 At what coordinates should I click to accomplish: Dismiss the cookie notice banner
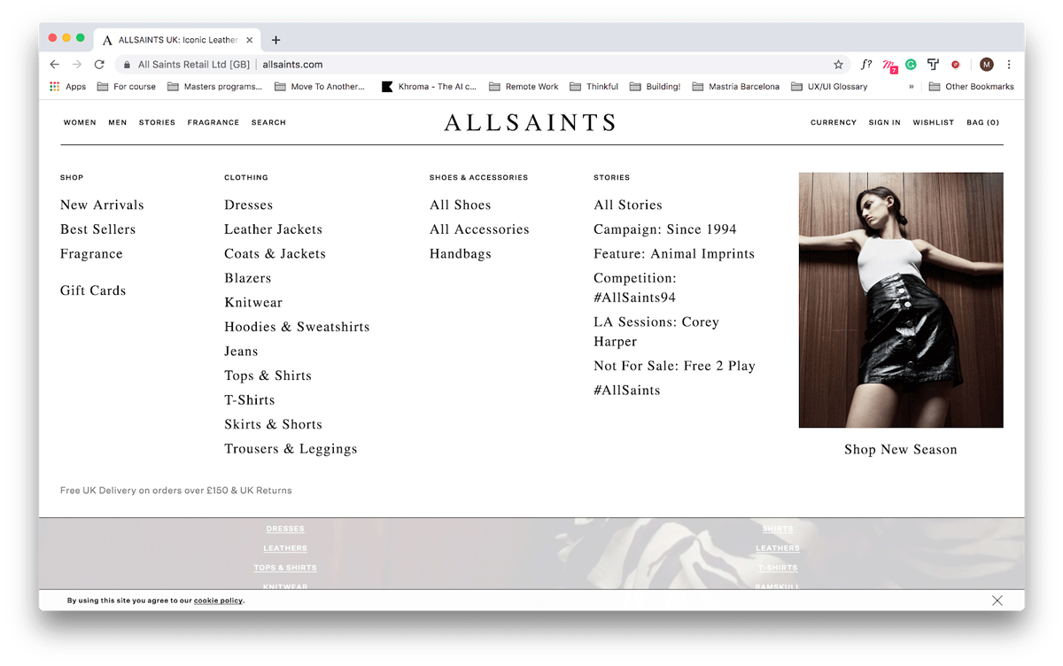click(997, 600)
